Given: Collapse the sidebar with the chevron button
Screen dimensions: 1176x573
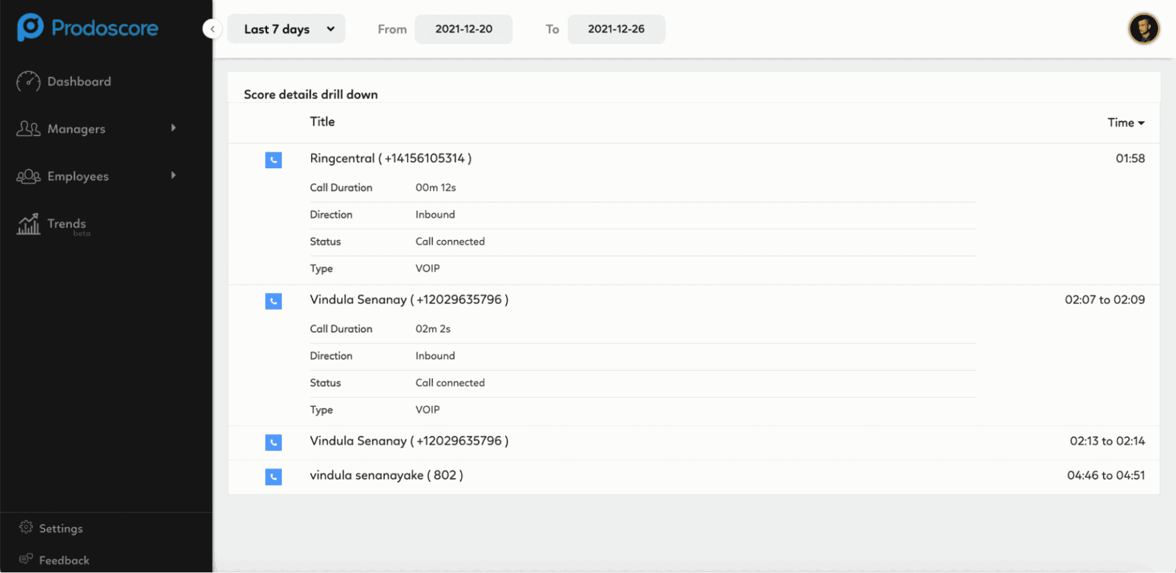Looking at the screenshot, I should tap(212, 29).
